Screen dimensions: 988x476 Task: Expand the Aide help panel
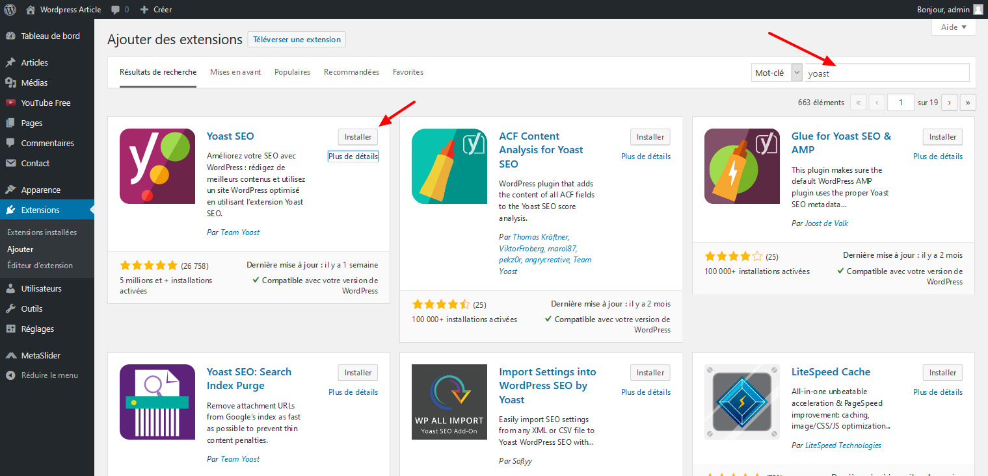[954, 27]
